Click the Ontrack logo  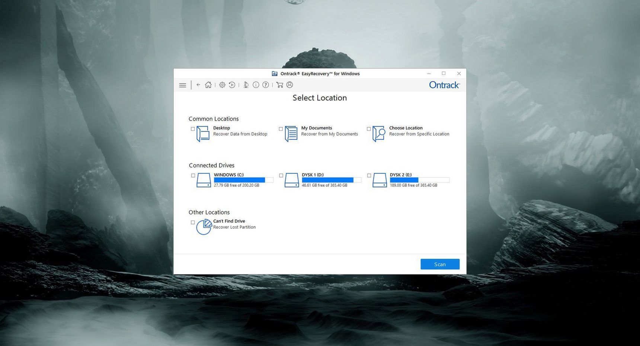(444, 85)
